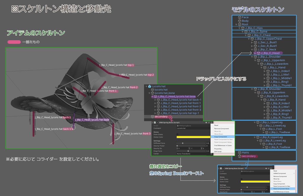This screenshot has width=303, height=196.
Task: Check Draw Gizmo on the lower Spring Bone component
Action: [x=242, y=179]
